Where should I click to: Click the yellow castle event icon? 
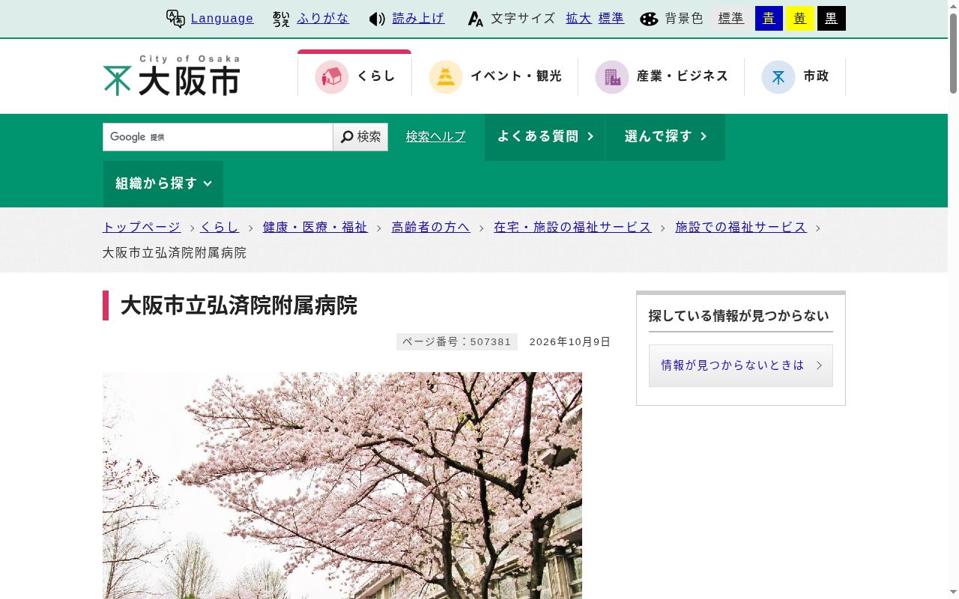(x=446, y=76)
